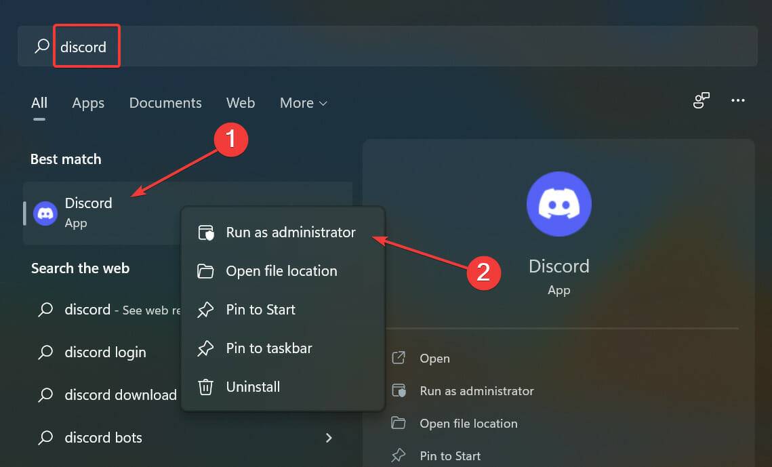Click the 'Discord' title in details pane

(x=558, y=266)
